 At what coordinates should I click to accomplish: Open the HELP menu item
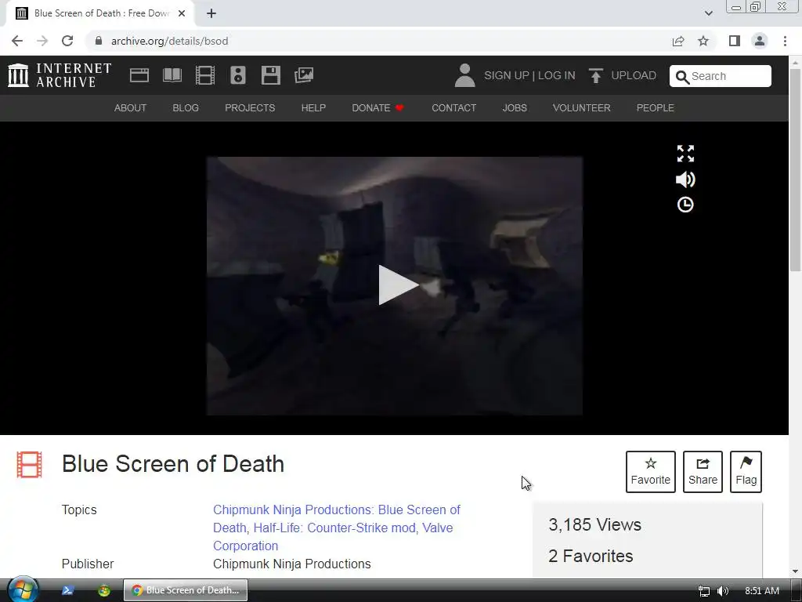click(x=313, y=108)
